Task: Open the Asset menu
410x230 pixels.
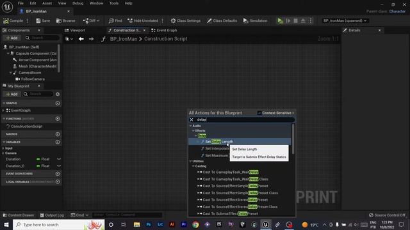Action: pyautogui.click(x=47, y=3)
